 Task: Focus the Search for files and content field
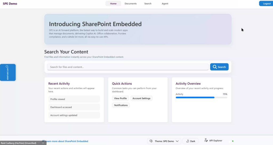[128, 67]
